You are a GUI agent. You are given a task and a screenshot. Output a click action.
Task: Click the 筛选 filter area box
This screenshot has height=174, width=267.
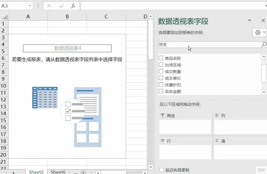coord(185,127)
